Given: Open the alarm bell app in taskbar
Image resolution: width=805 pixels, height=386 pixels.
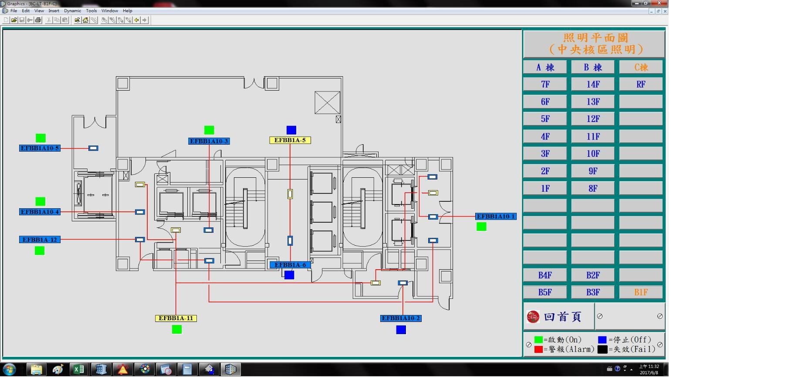Looking at the screenshot, I should [x=123, y=369].
